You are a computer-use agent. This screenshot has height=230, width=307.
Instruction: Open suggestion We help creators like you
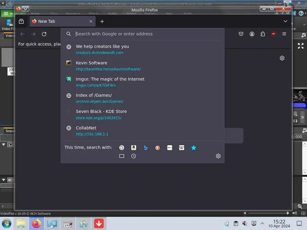[142, 49]
